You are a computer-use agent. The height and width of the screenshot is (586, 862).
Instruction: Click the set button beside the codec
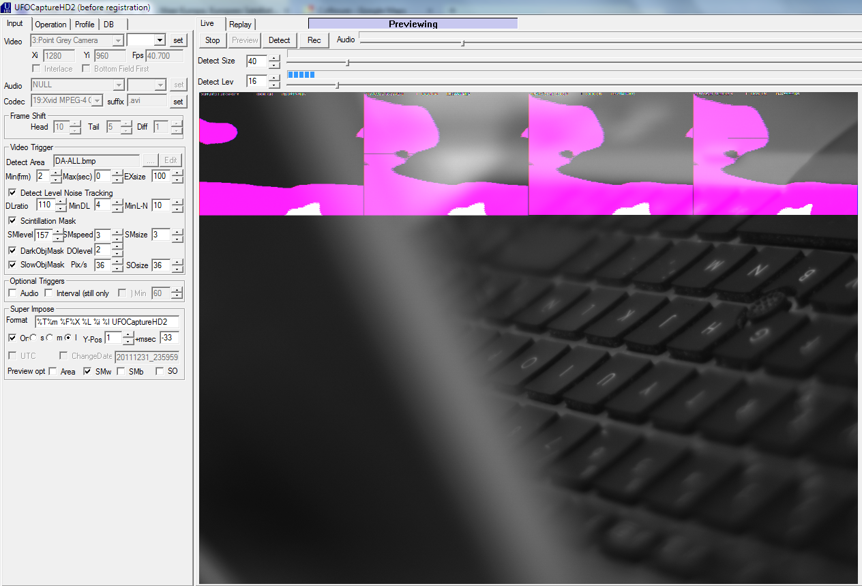[x=177, y=101]
